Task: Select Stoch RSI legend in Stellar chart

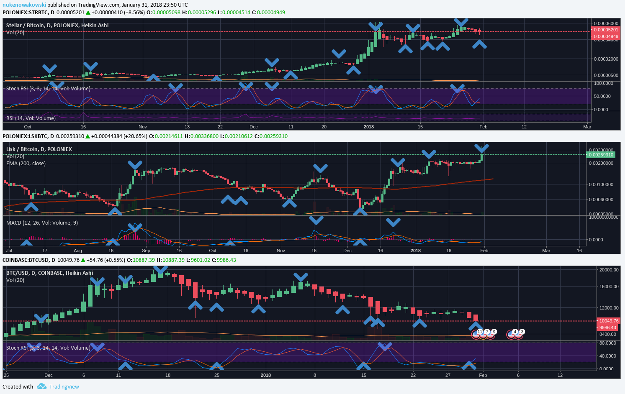Action: 48,88
